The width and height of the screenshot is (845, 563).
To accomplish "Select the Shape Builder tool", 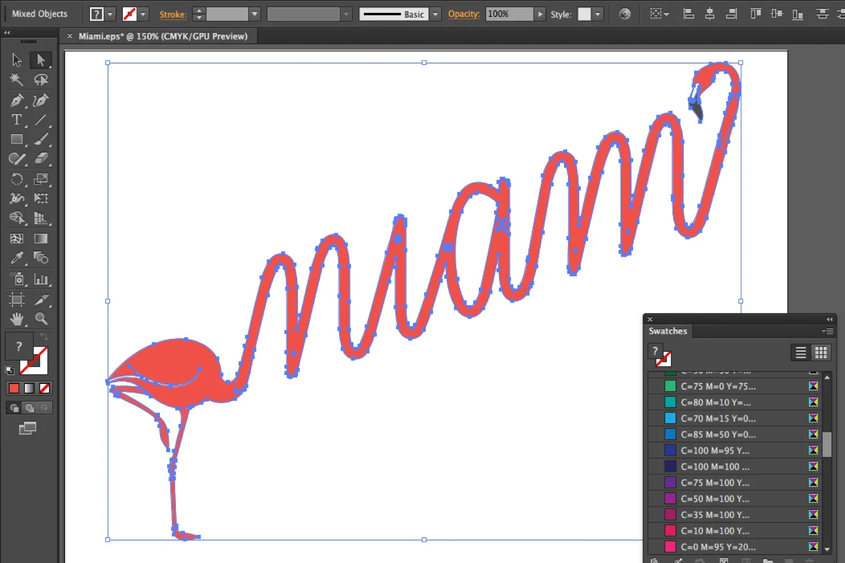I will point(16,218).
